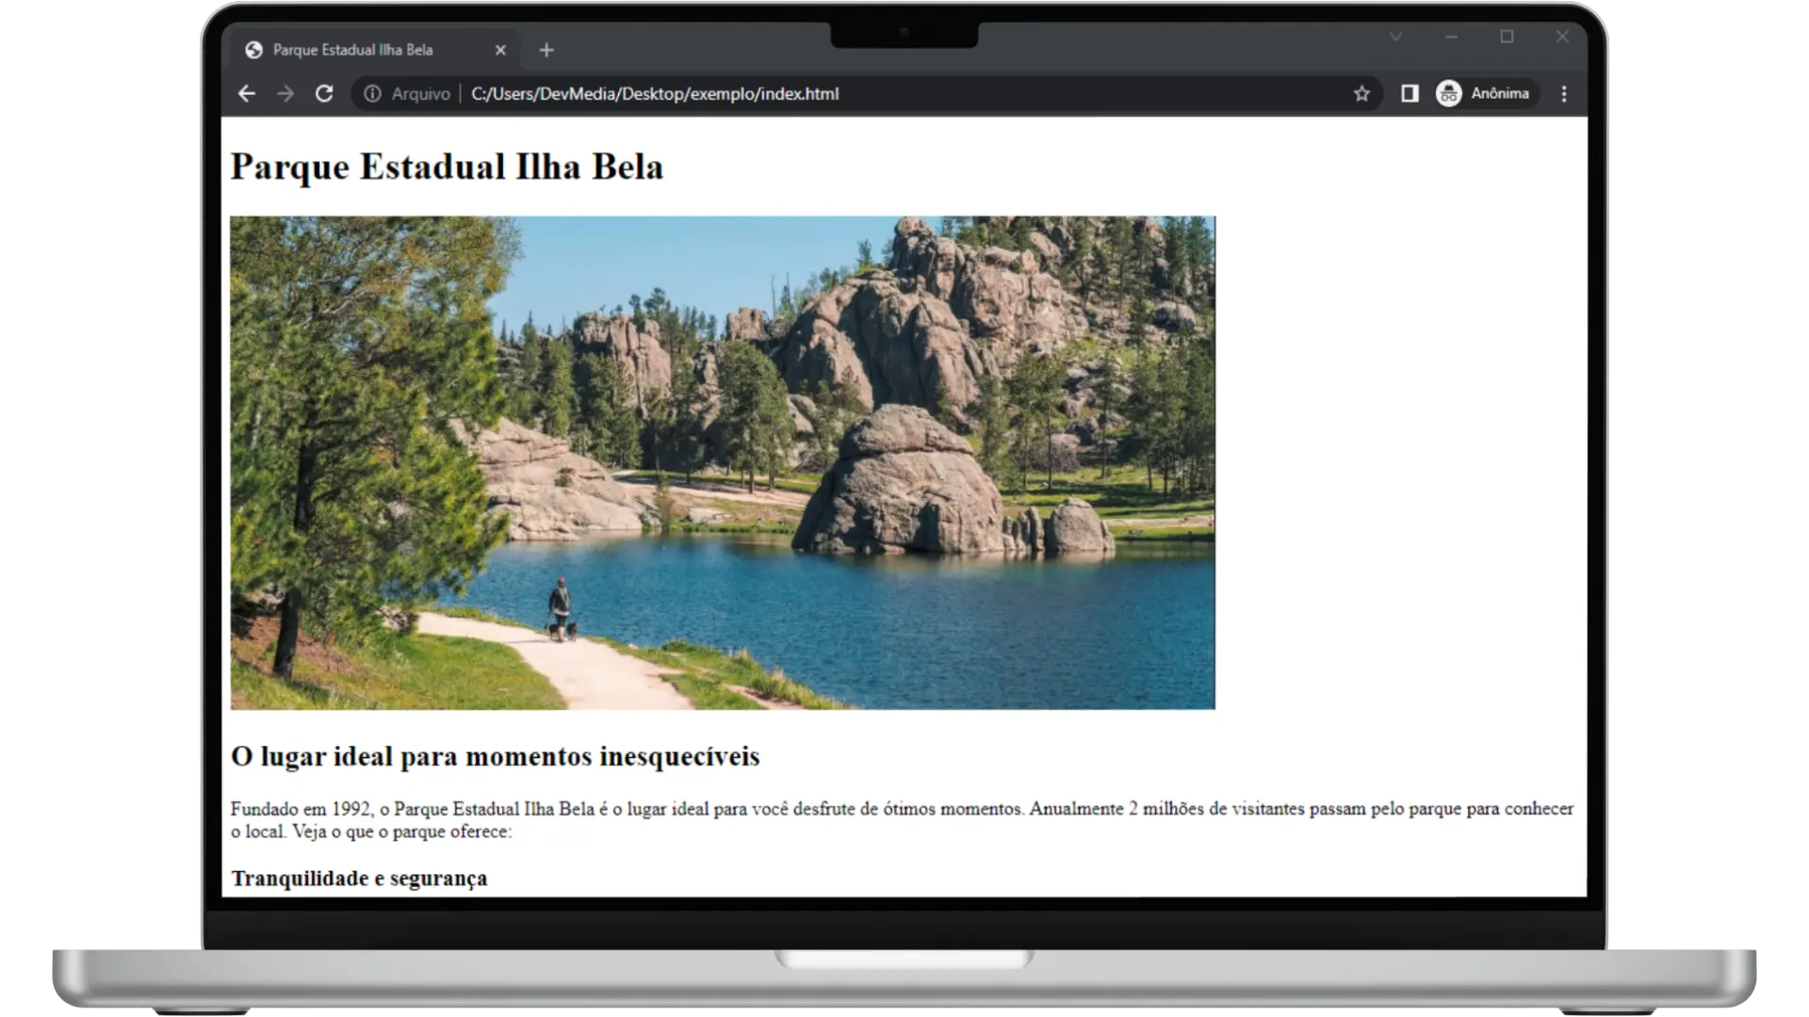The height and width of the screenshot is (1017, 1809).
Task: Click the 'O lugar ideal' subheading
Action: [495, 756]
